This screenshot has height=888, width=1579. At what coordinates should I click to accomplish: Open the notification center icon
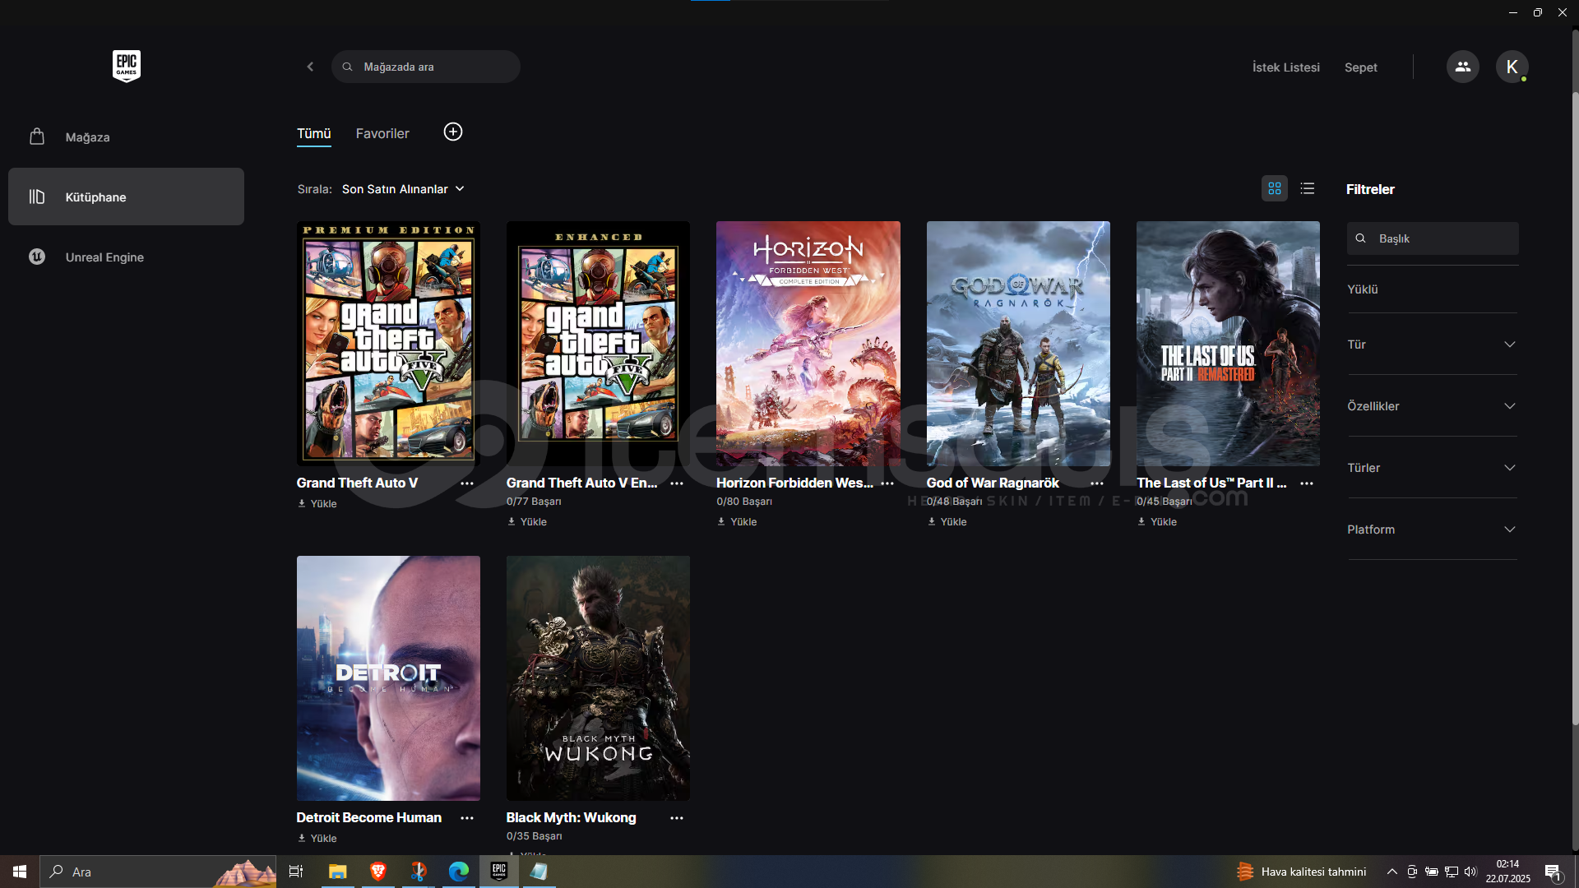pos(1553,872)
